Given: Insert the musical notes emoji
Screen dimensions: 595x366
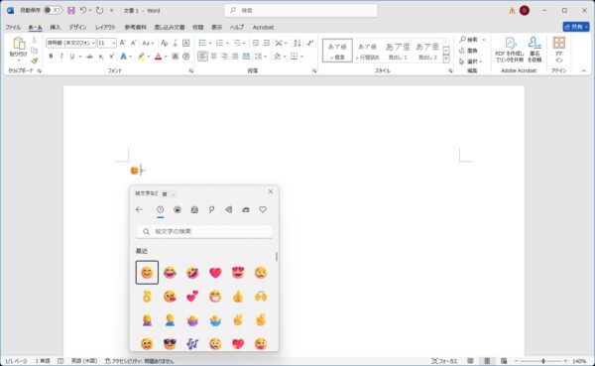Looking at the screenshot, I should coord(192,344).
